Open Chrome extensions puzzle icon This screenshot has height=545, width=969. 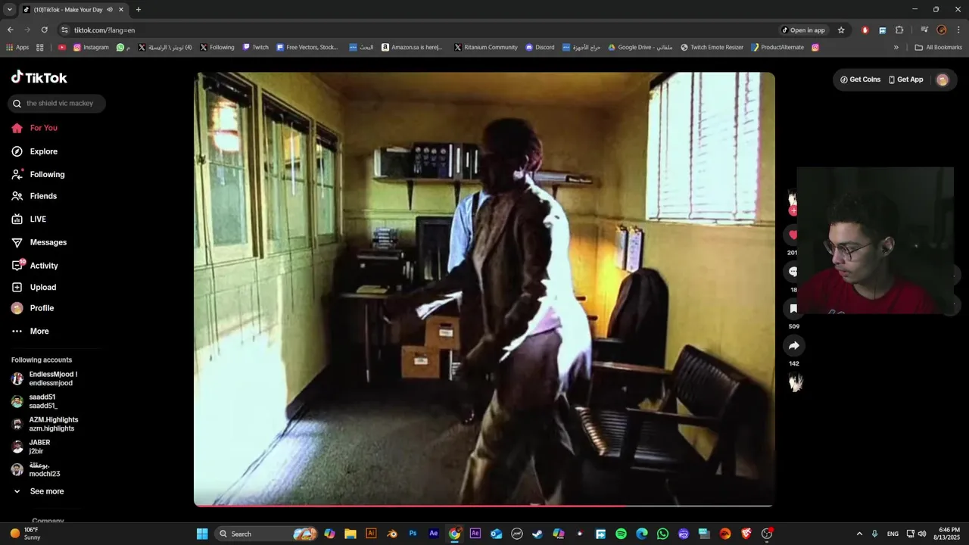click(899, 30)
